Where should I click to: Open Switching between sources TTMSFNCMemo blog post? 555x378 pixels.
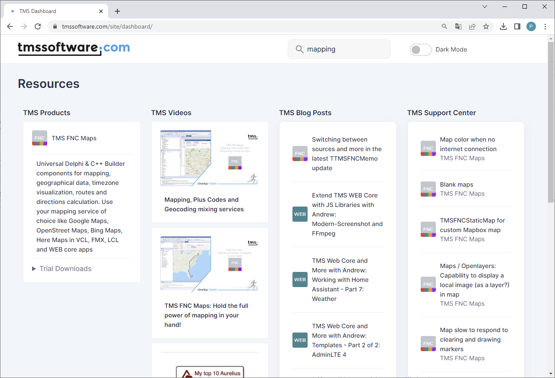click(347, 154)
